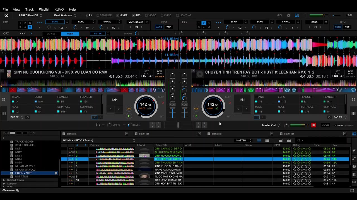Toggle the FX panel checkbox
The image size is (357, 200).
87,15
